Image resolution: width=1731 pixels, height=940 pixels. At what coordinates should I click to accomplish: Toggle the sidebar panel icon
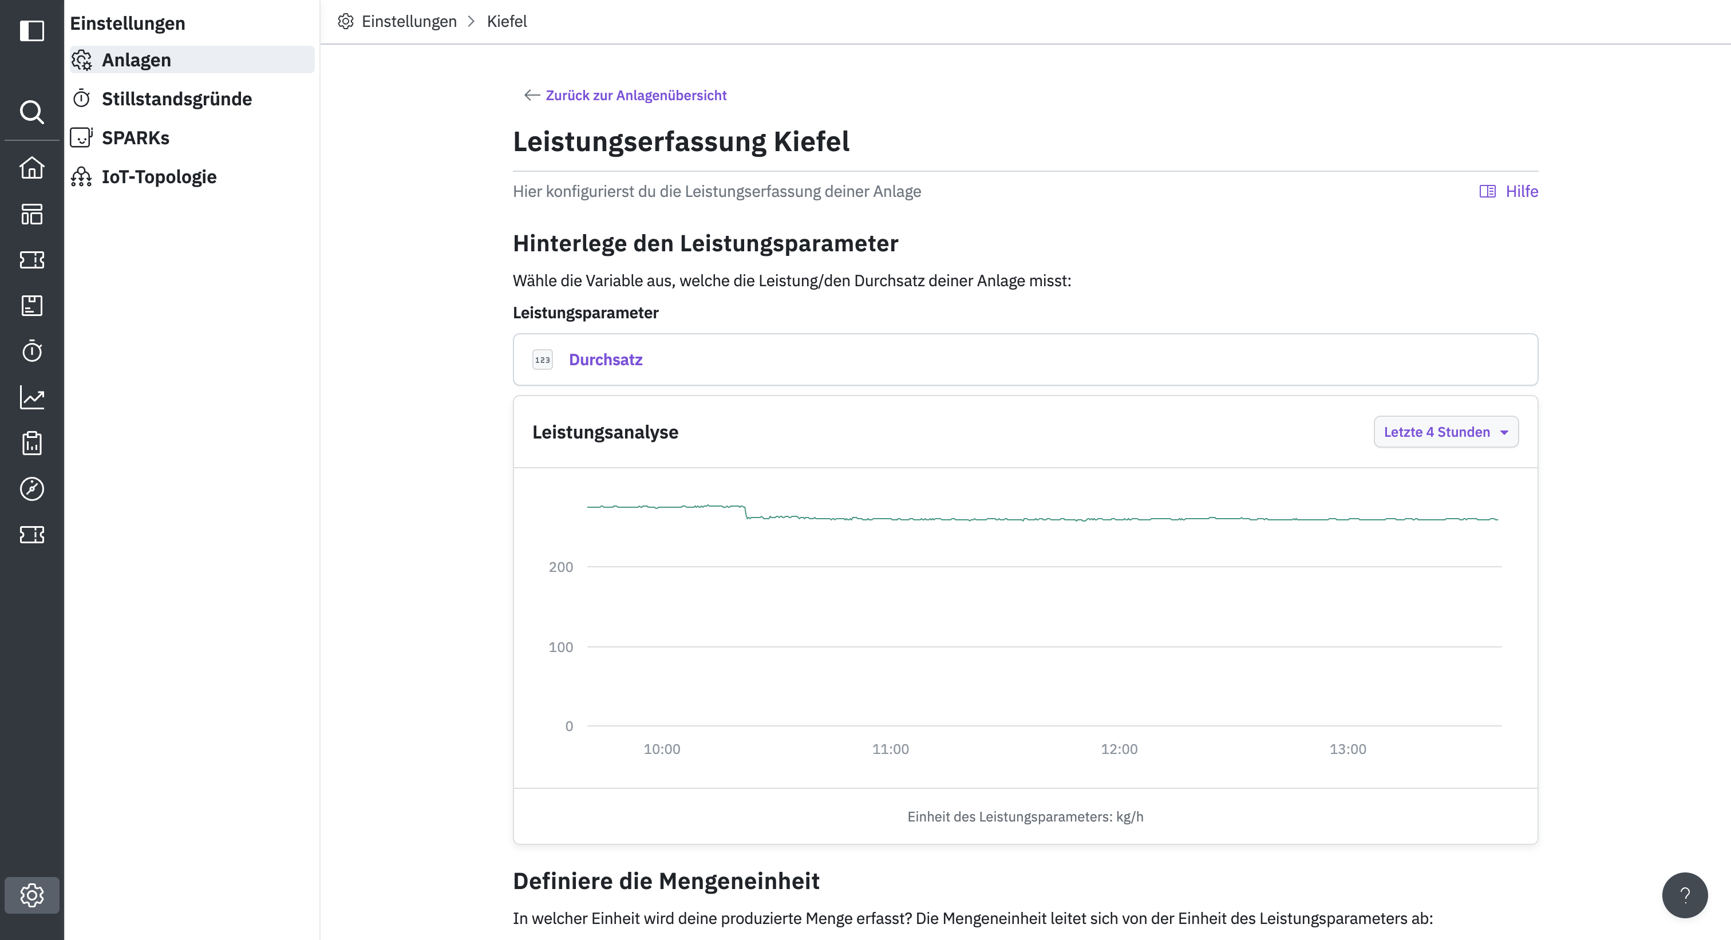coord(31,31)
